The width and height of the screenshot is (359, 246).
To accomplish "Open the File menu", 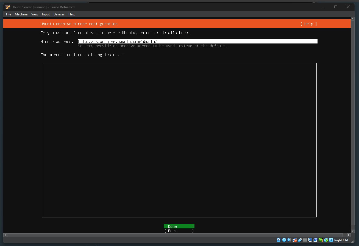I will [9, 14].
